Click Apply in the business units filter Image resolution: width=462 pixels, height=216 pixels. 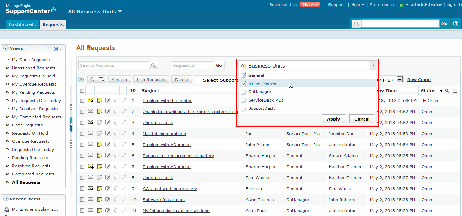click(333, 119)
